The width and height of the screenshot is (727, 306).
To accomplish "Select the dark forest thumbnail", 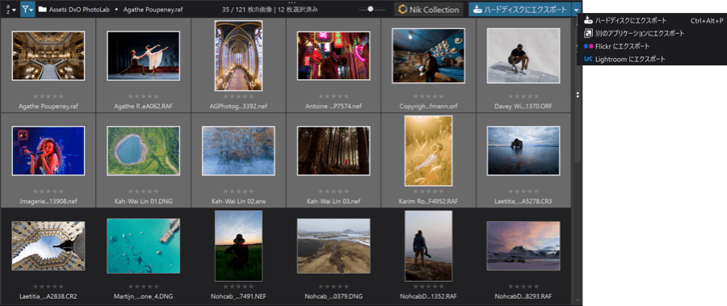I will point(334,151).
